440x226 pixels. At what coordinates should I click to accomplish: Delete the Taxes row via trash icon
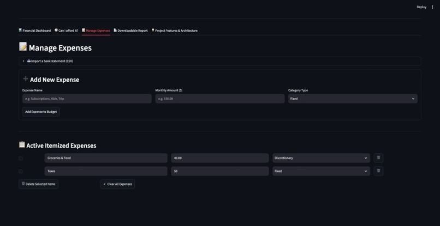coord(378,171)
